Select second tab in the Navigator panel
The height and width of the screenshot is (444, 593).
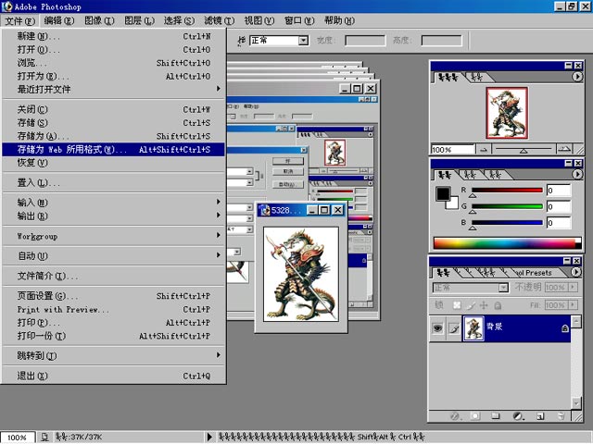(x=478, y=77)
